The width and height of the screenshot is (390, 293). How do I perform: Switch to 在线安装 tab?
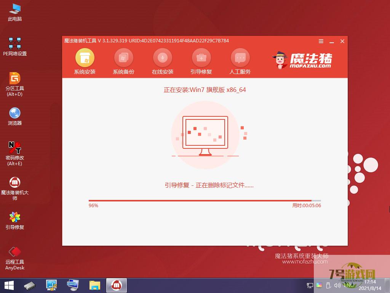point(162,61)
